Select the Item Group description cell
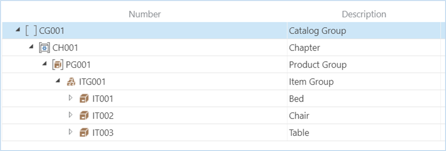446x151 pixels. coord(364,82)
